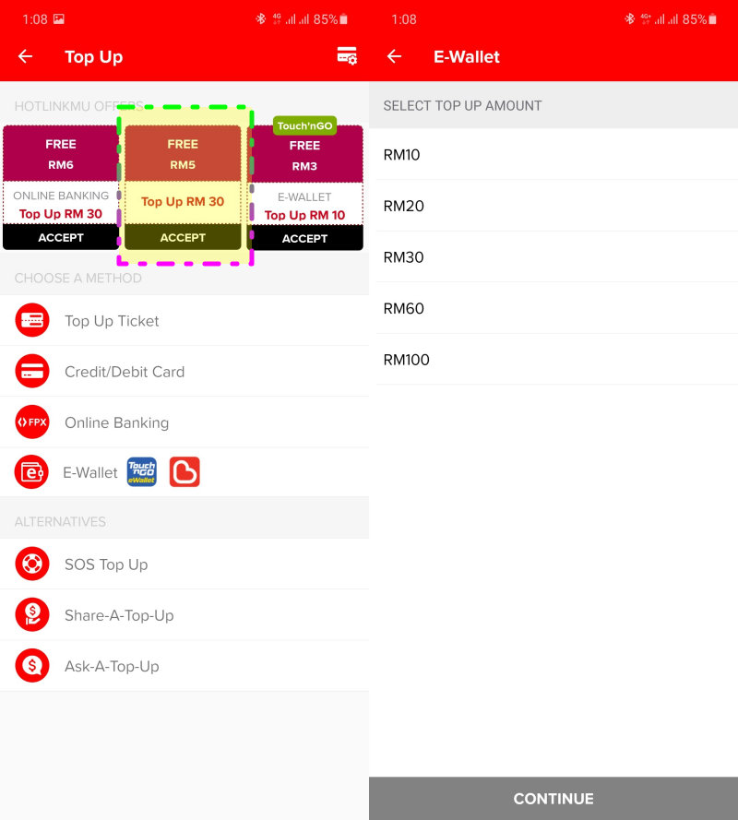738x820 pixels.
Task: Select RM60 top up amount
Action: [553, 309]
